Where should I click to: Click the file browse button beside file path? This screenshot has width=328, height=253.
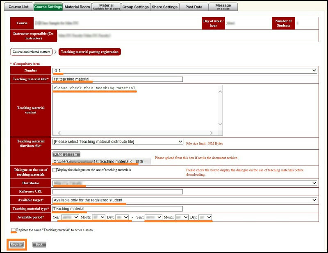tap(143, 162)
